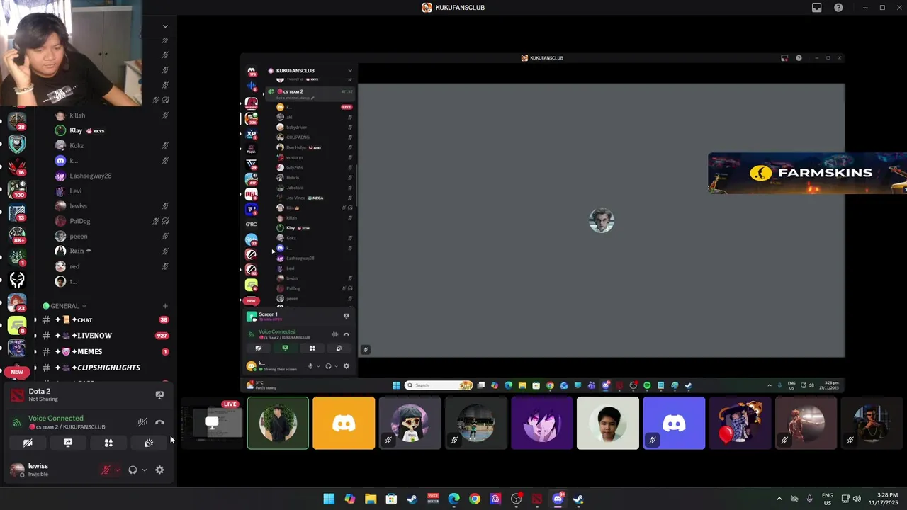The width and height of the screenshot is (907, 510).
Task: Open server icon with 23 badge
Action: click(x=17, y=301)
